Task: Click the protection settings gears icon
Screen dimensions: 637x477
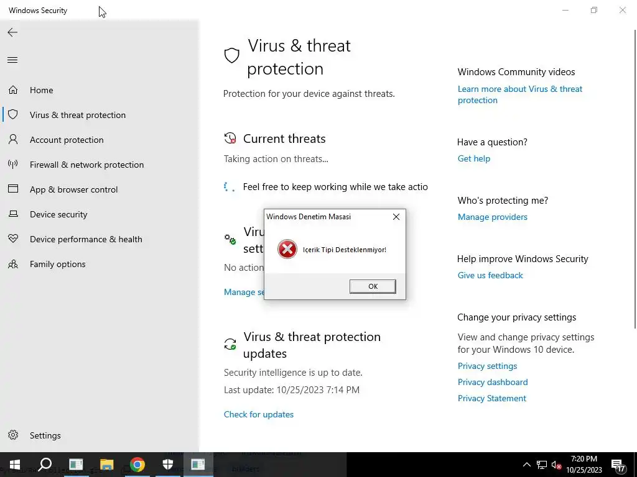Action: coord(230,239)
